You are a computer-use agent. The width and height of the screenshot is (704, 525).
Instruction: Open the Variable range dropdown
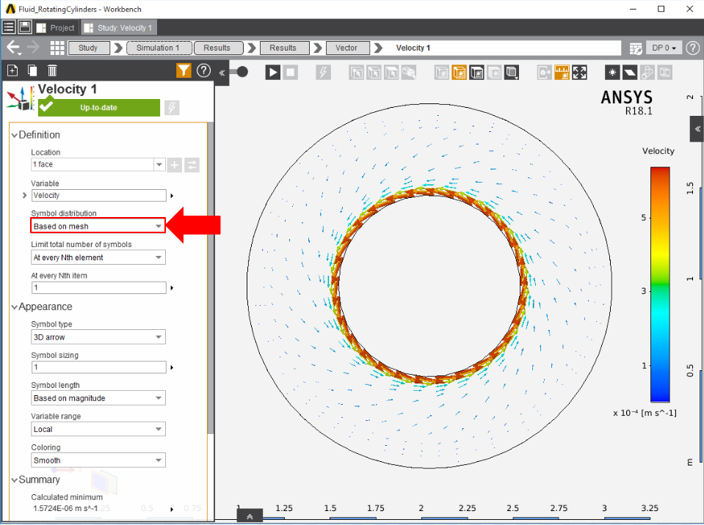(x=98, y=429)
